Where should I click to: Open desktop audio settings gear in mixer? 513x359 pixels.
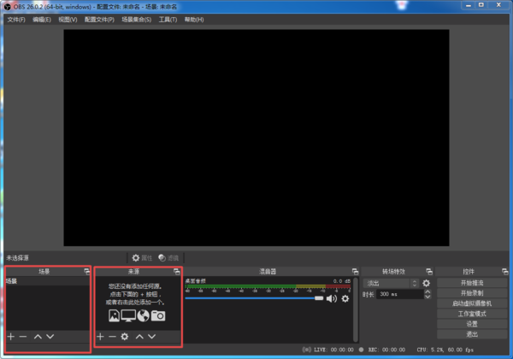345,298
